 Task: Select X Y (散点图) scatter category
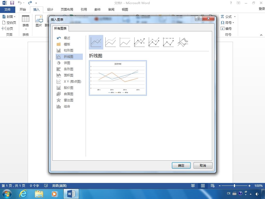[69, 82]
